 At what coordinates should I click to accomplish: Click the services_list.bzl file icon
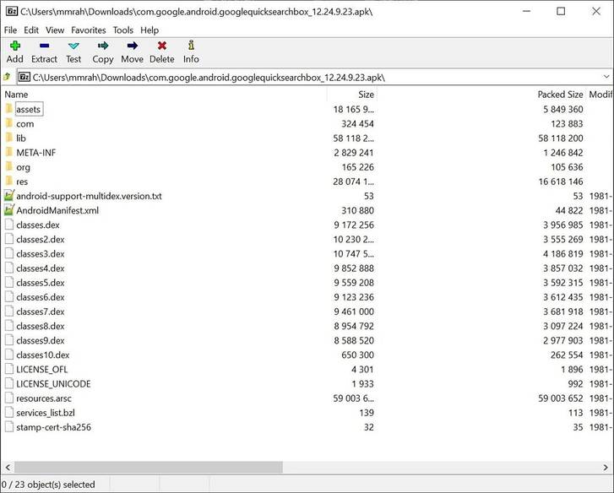[x=9, y=413]
